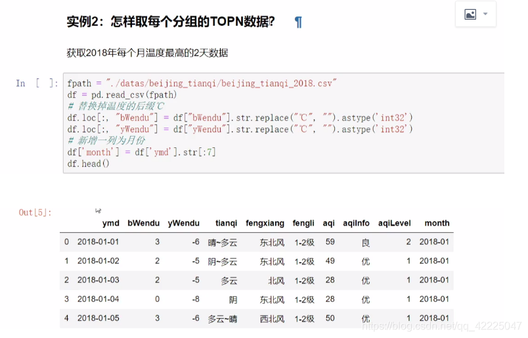Click the text 获取2018年每个月温度最高的2天数据
Viewport: 528px width, 338px height.
point(147,53)
